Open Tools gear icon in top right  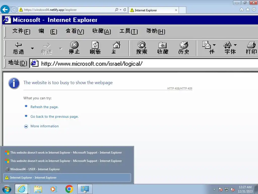pyautogui.click(x=254, y=10)
